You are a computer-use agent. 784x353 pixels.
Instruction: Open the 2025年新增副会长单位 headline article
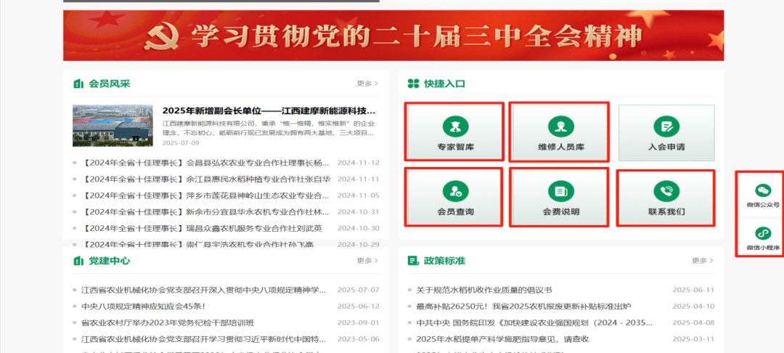269,111
